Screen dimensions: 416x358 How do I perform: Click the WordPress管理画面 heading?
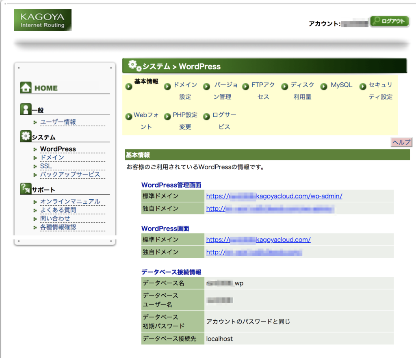coord(171,185)
